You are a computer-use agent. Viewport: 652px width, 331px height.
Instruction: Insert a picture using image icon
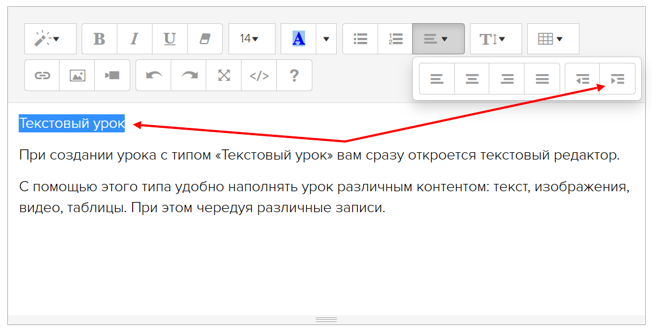point(77,75)
